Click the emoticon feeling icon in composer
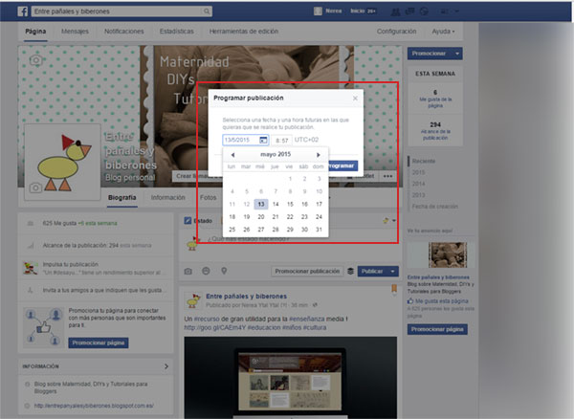This screenshot has width=574, height=419. (x=206, y=271)
